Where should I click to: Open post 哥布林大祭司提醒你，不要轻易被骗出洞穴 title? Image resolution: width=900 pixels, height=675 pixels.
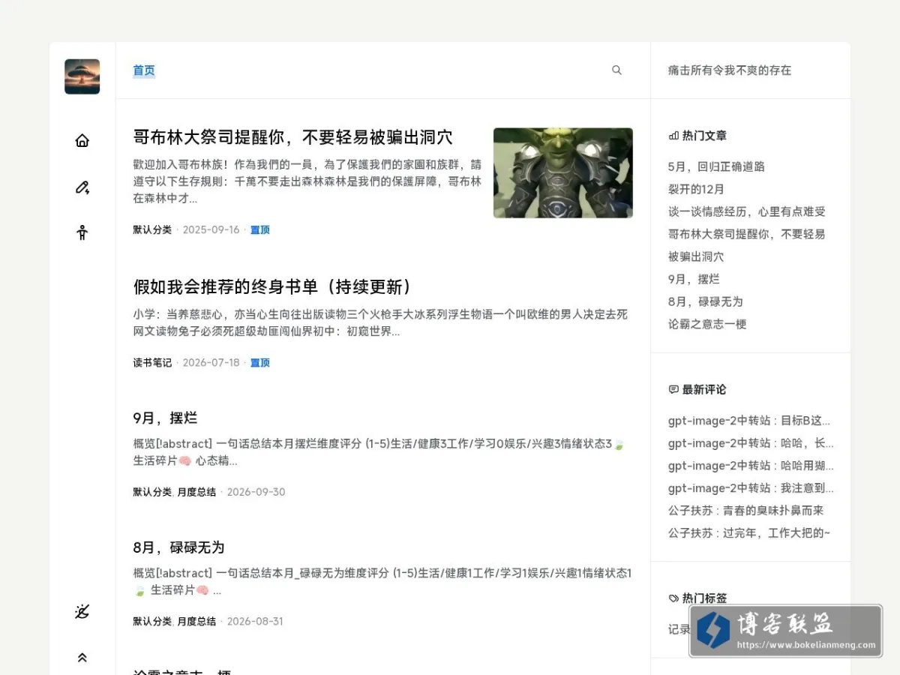pos(292,137)
